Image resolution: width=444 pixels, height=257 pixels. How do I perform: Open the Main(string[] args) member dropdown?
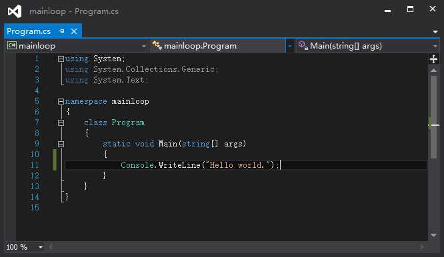tap(435, 46)
